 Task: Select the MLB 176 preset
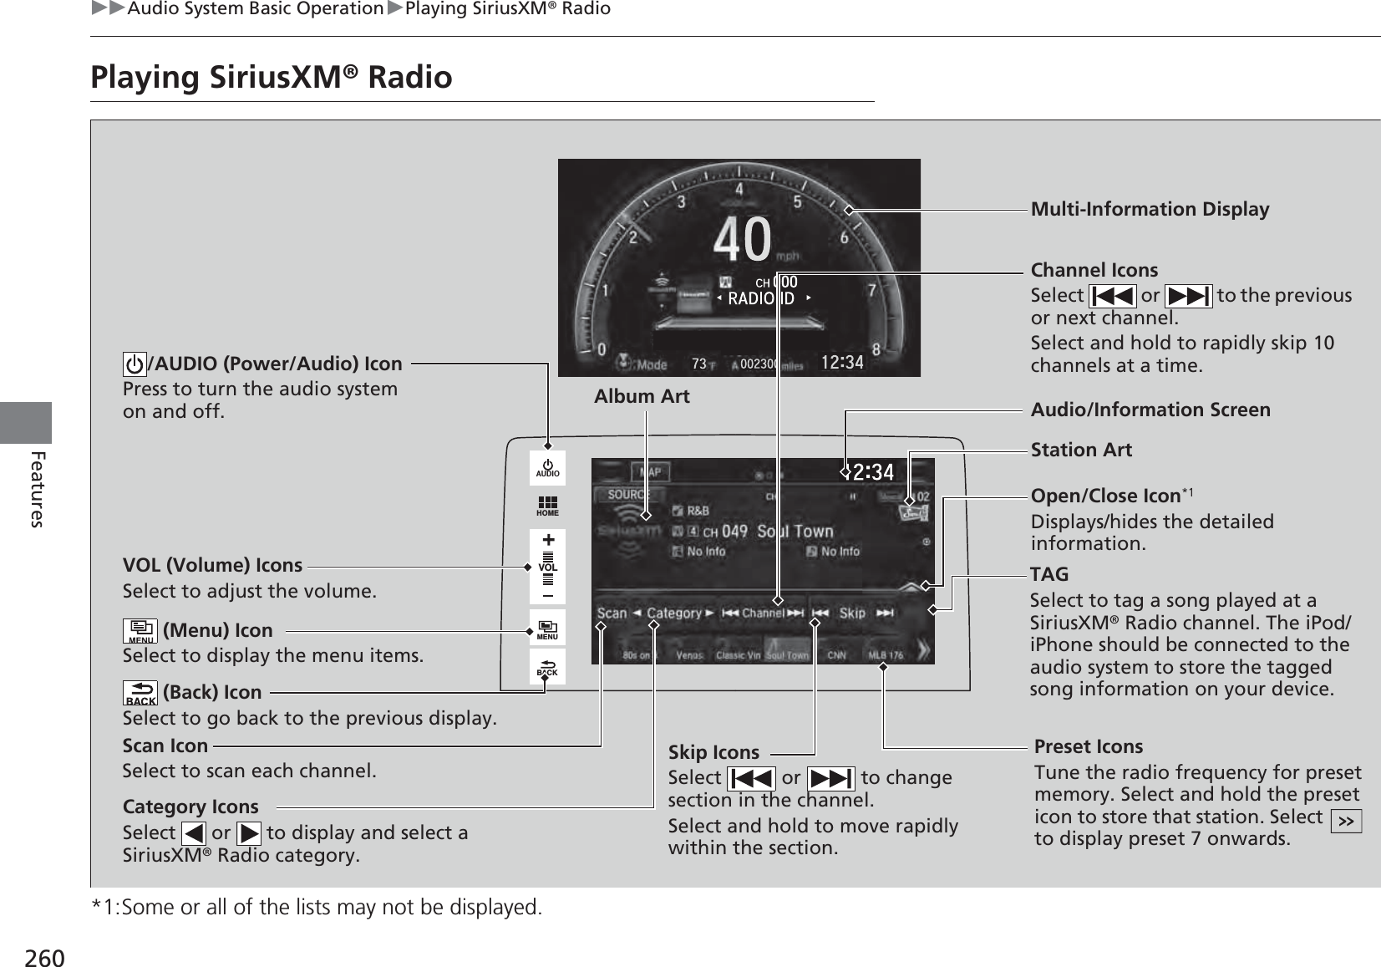pos(886,655)
